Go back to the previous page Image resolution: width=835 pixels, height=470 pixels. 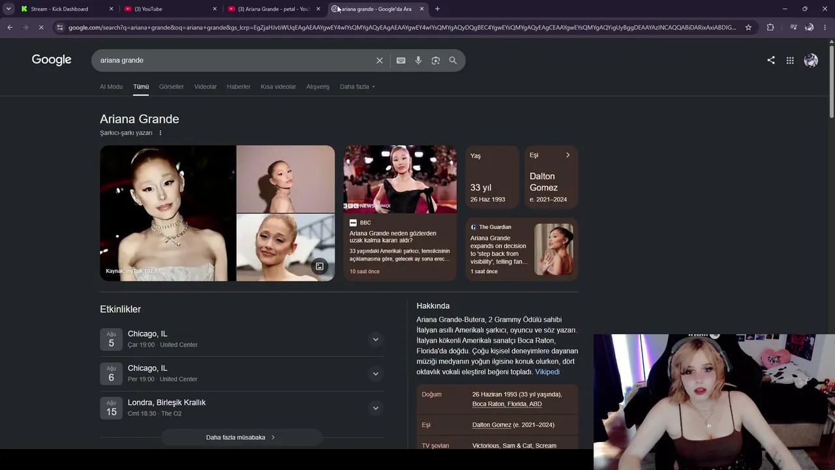pyautogui.click(x=10, y=27)
